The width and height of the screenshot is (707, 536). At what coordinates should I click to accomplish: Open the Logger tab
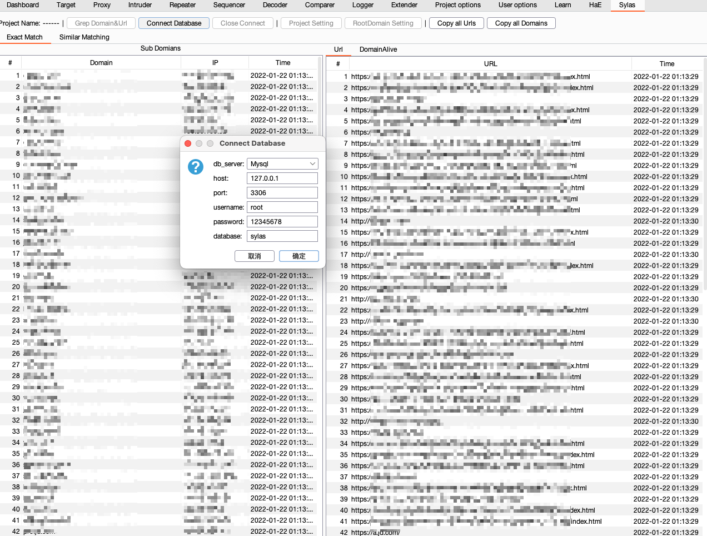[363, 5]
